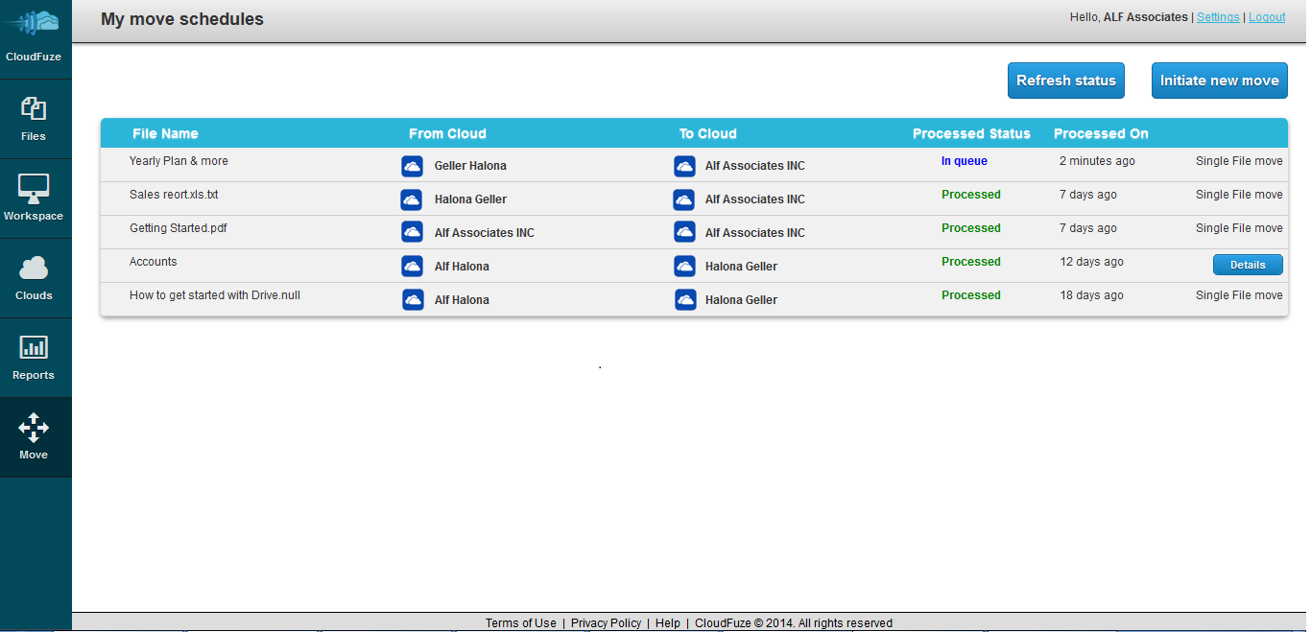Click the 'In queue' status text
The width and height of the screenshot is (1311, 632).
(x=965, y=161)
